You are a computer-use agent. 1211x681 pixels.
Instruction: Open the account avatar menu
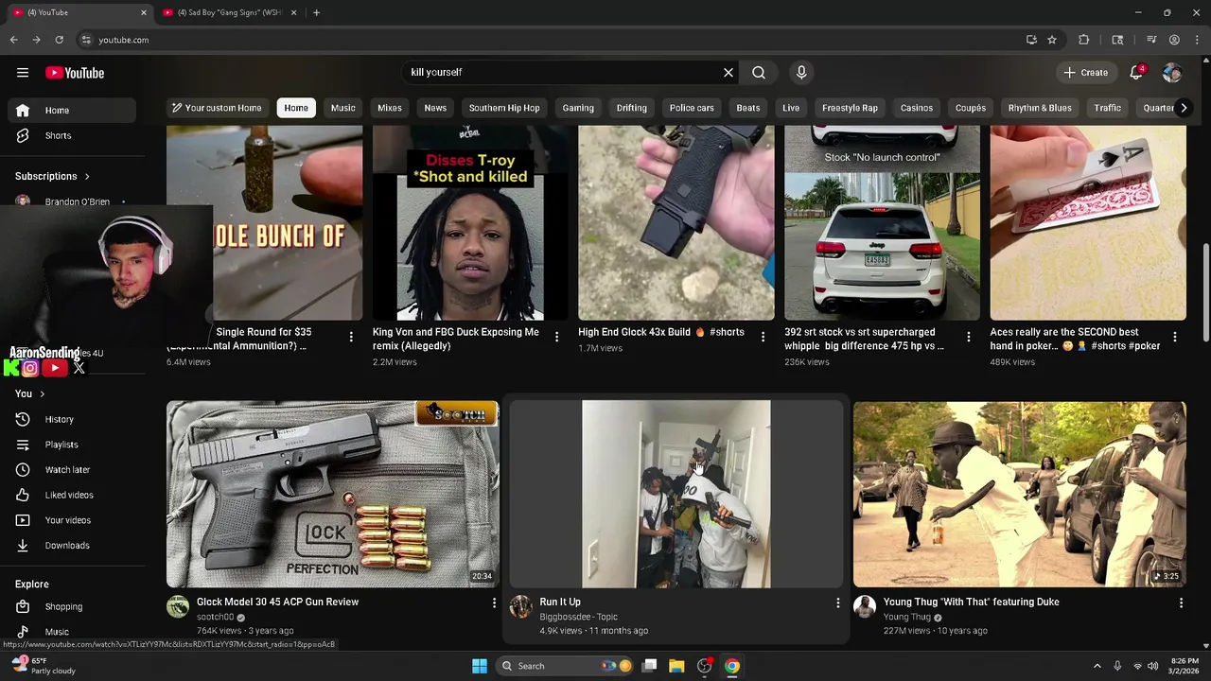pos(1172,73)
